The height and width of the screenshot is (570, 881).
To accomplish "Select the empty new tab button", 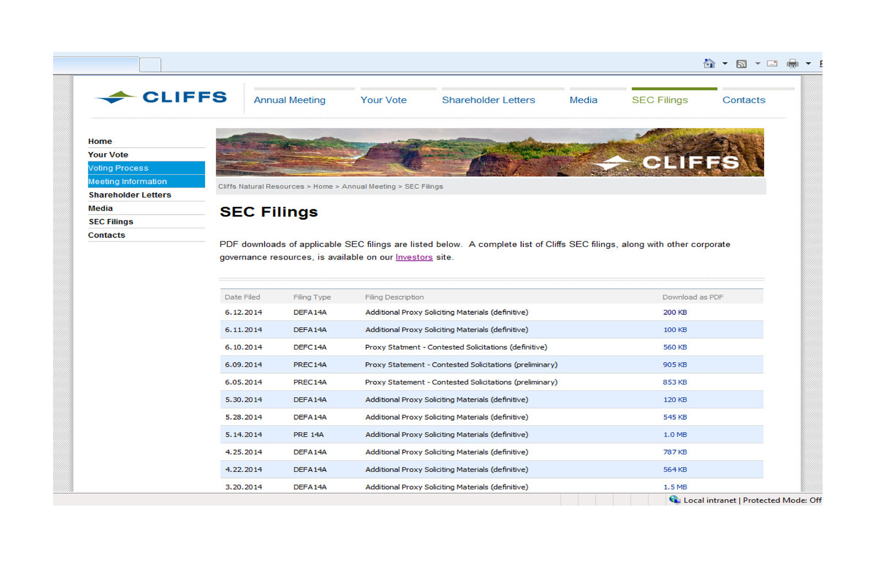I will tap(150, 65).
